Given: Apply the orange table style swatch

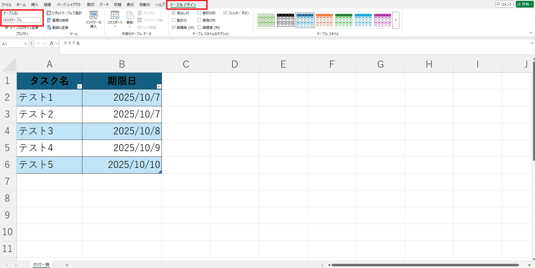Looking at the screenshot, I should 324,20.
